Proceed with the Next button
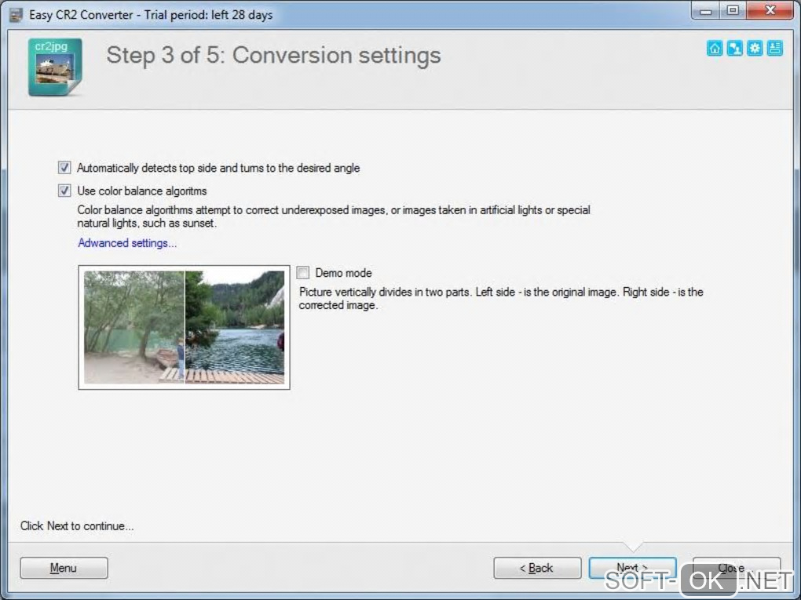Image resolution: width=801 pixels, height=600 pixels. (632, 568)
